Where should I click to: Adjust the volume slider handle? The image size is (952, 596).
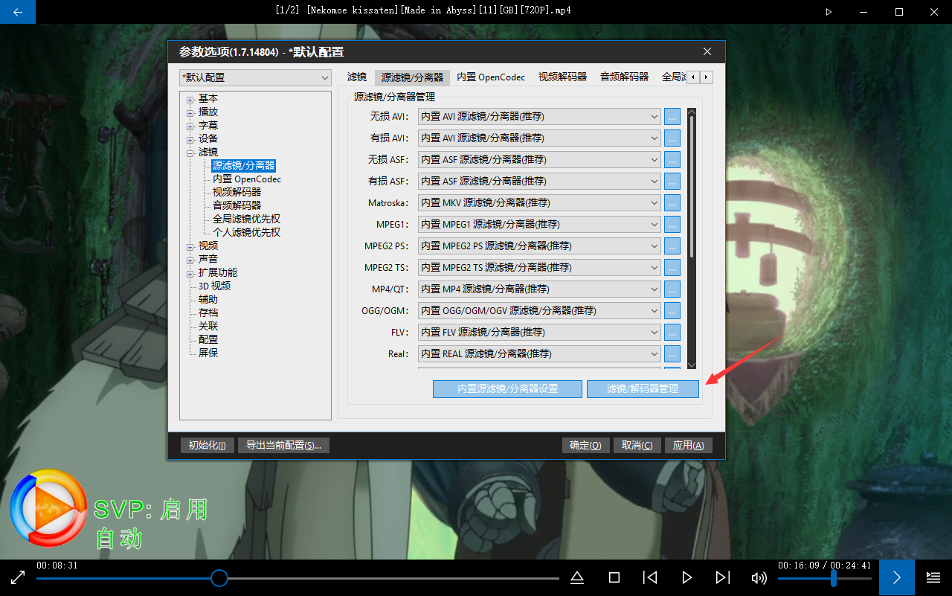tap(834, 578)
